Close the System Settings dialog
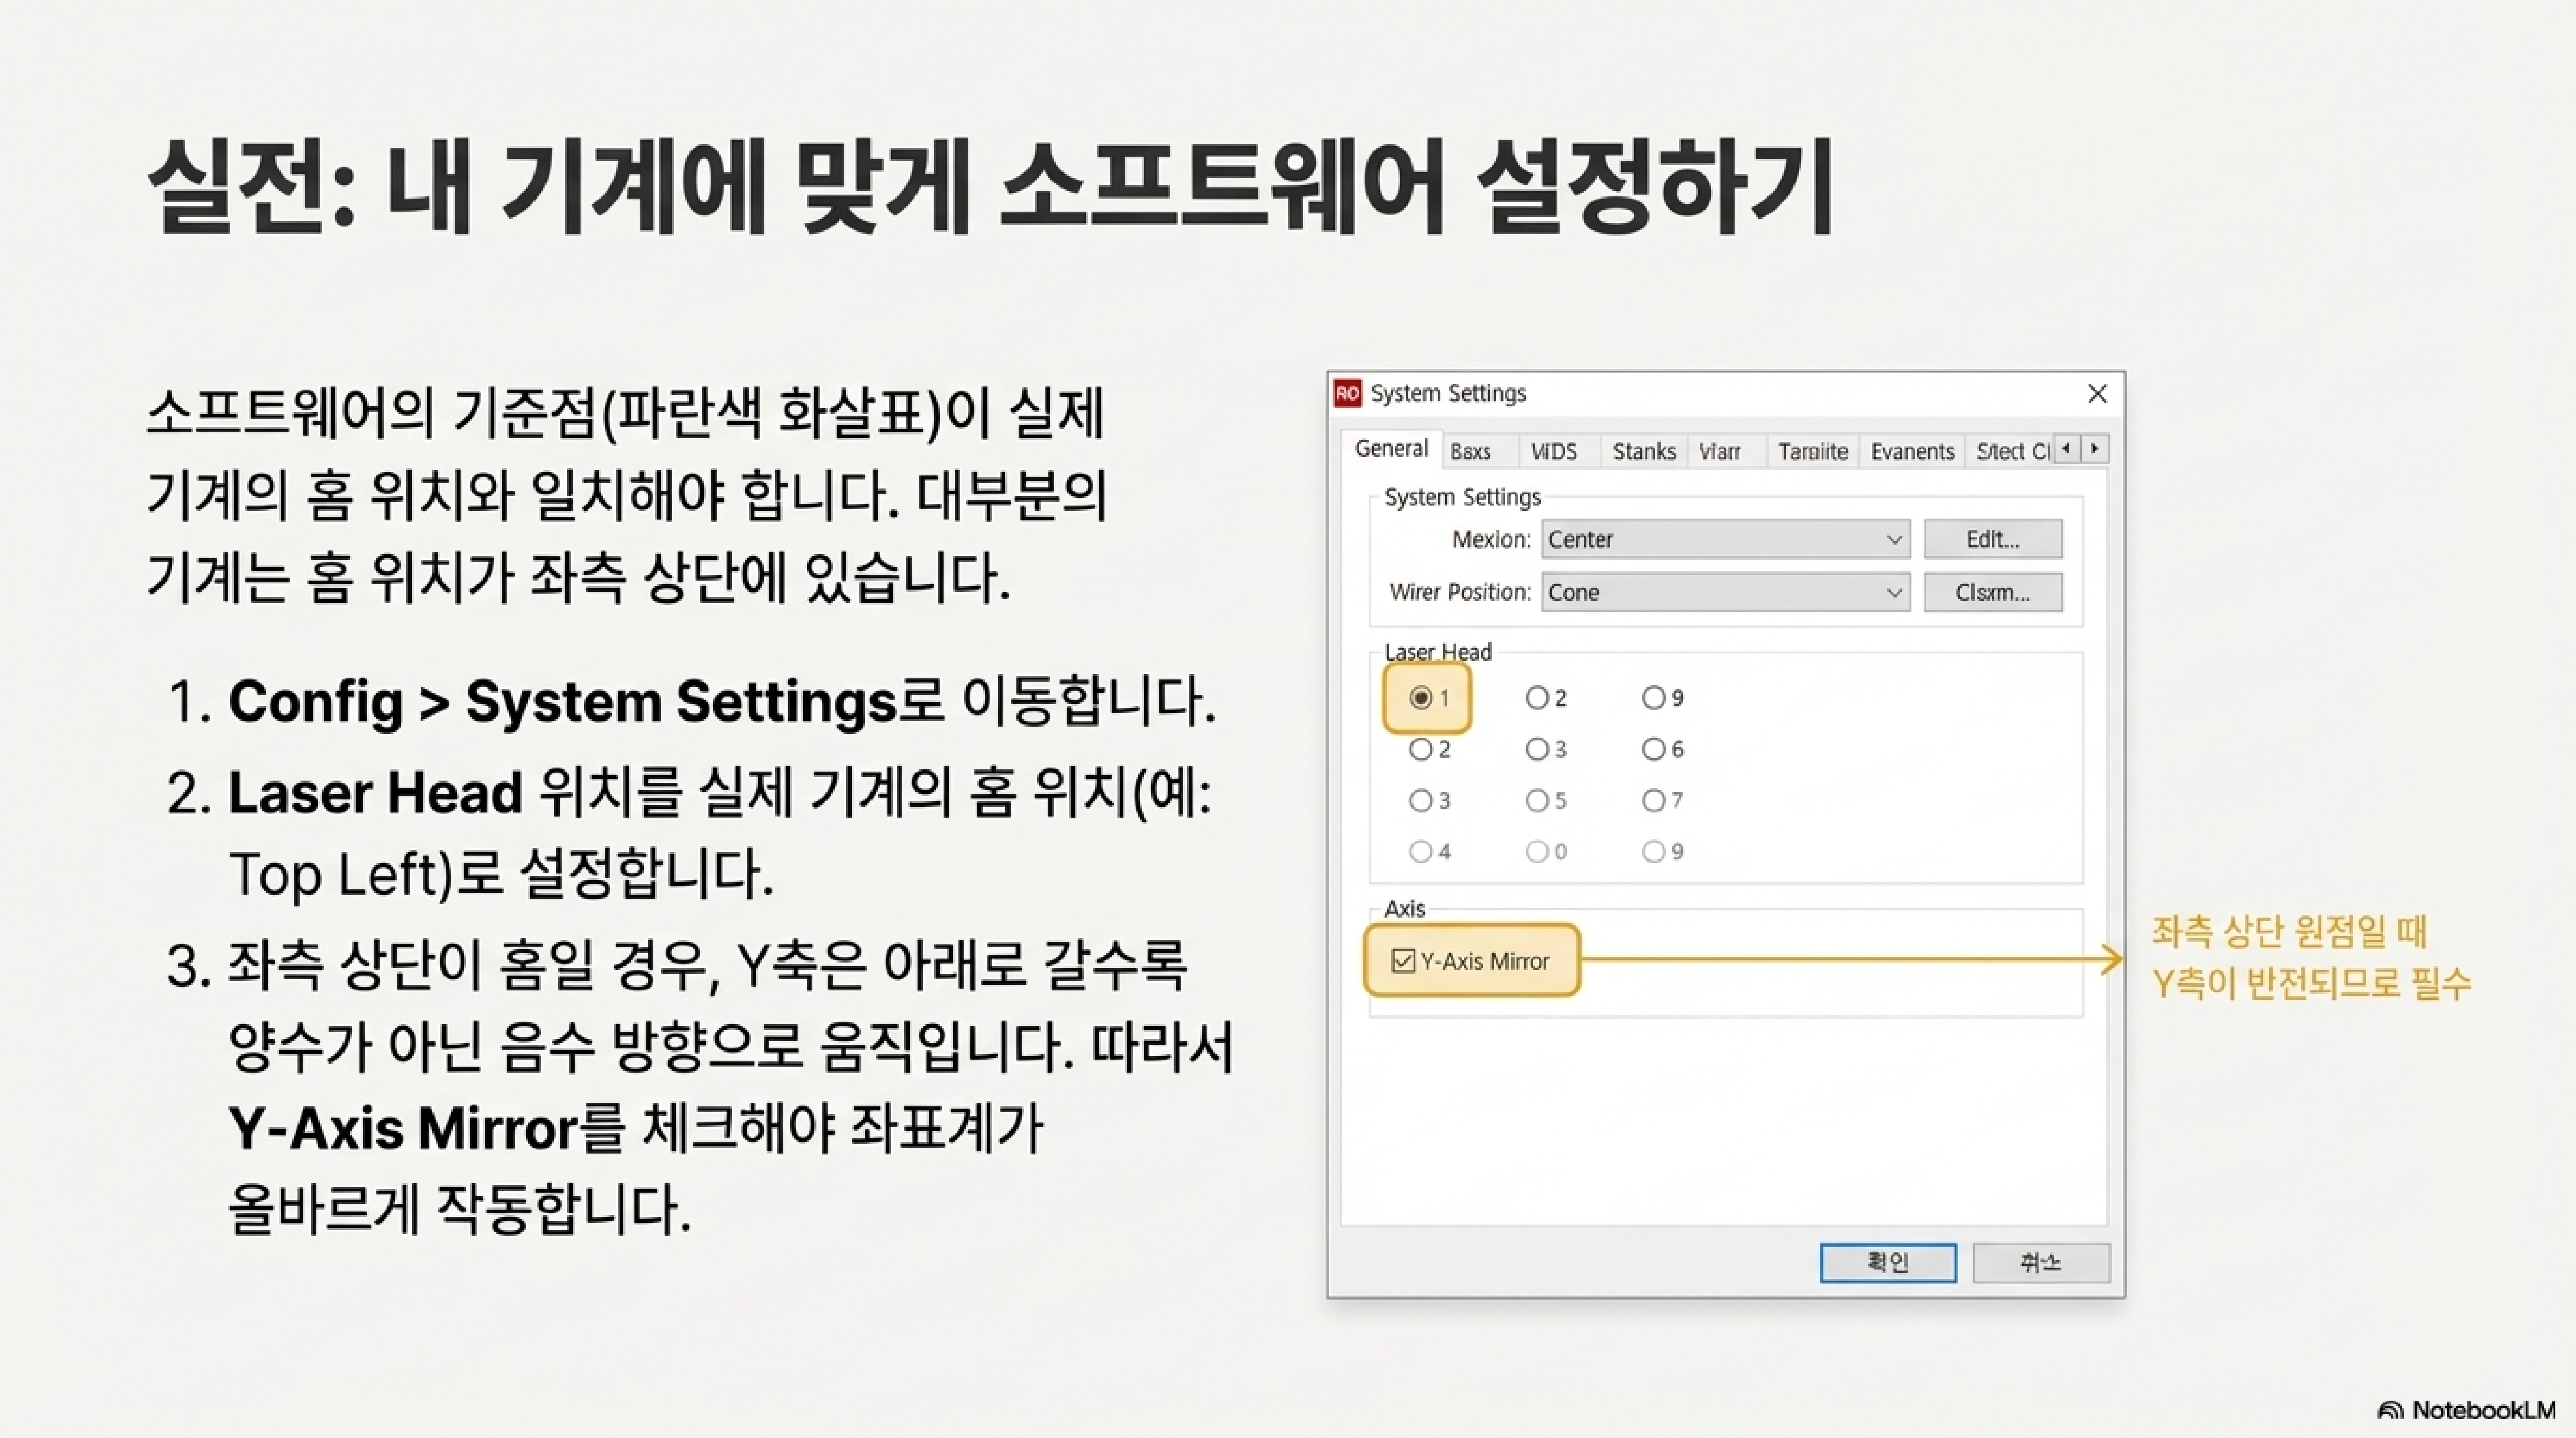This screenshot has height=1438, width=2576. point(2097,394)
